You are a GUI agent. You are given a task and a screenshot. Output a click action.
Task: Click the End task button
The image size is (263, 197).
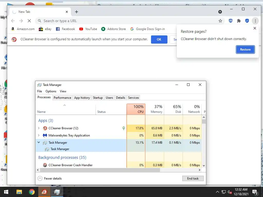193,179
